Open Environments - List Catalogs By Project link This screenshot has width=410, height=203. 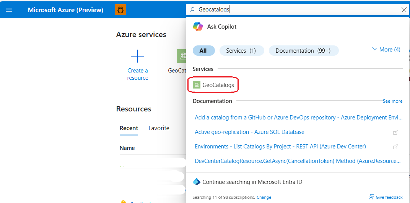(x=280, y=147)
